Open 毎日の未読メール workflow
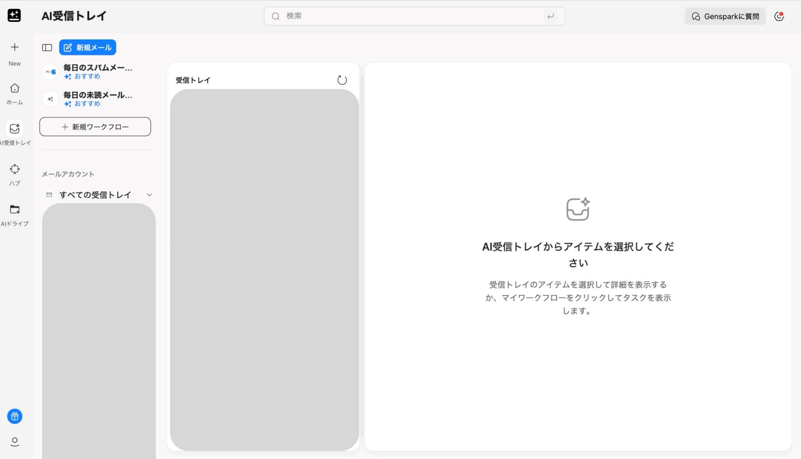801x459 pixels. point(97,95)
